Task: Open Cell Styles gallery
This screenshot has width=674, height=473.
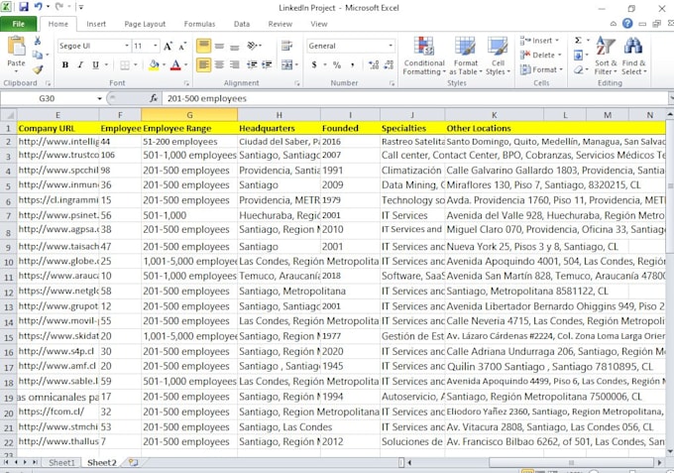Action: pyautogui.click(x=498, y=56)
